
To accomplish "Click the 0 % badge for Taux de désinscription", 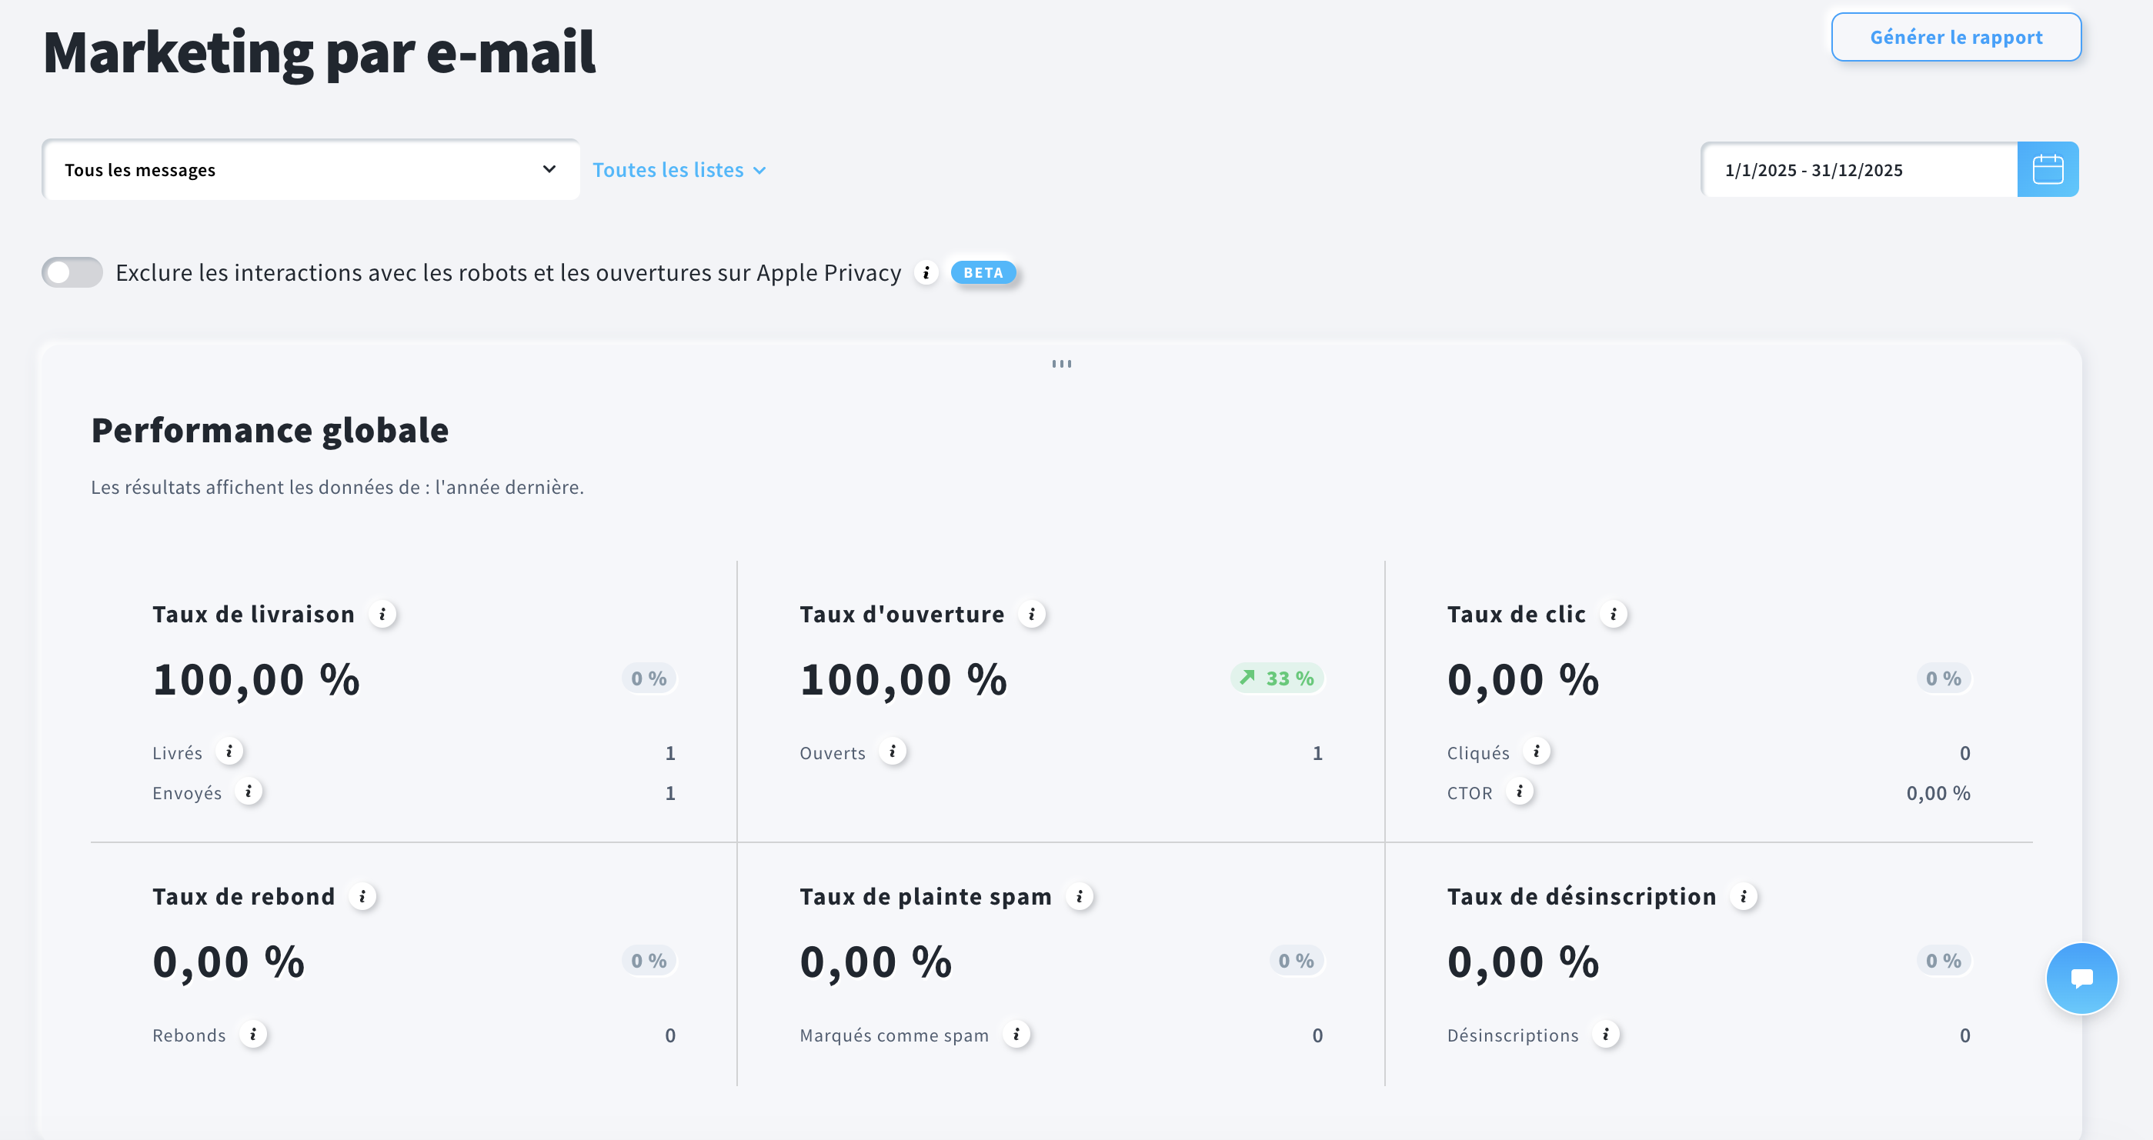I will point(1943,961).
